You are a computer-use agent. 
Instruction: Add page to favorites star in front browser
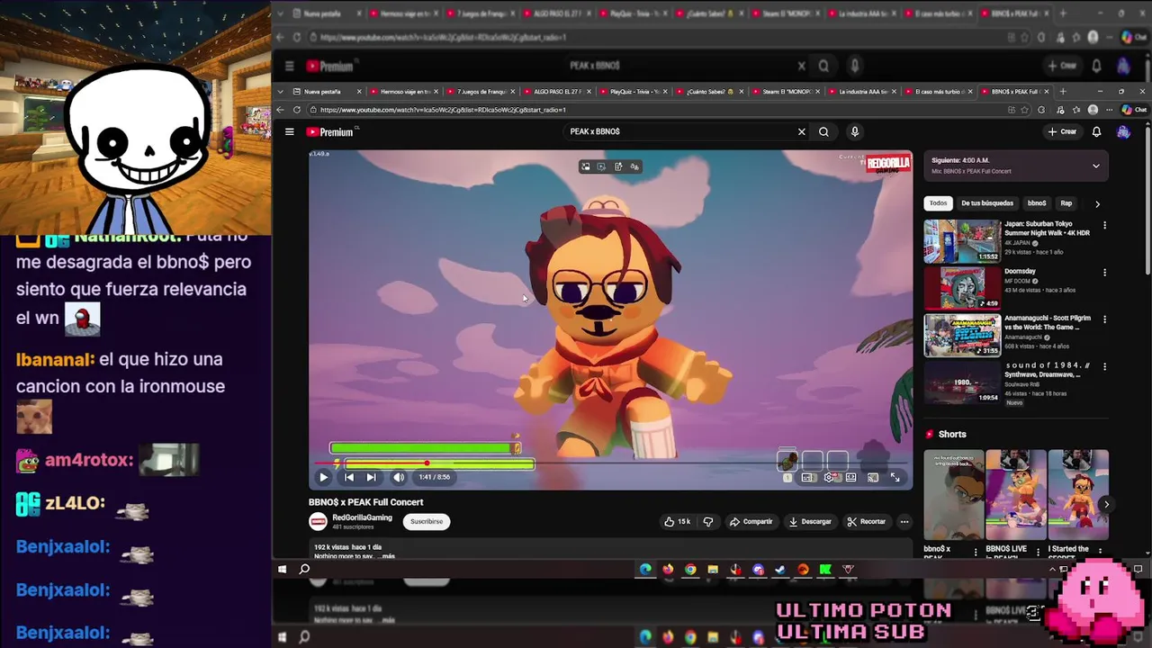pos(1025,110)
